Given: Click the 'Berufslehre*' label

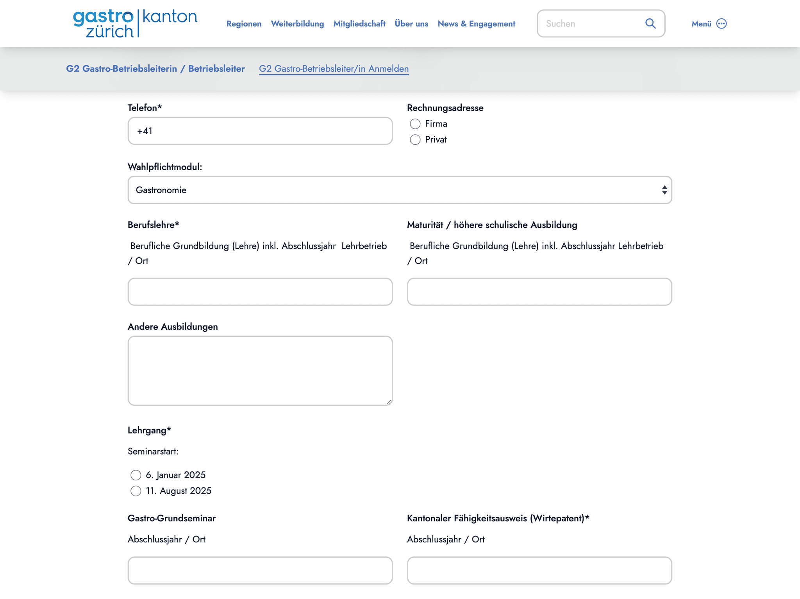Looking at the screenshot, I should 154,225.
